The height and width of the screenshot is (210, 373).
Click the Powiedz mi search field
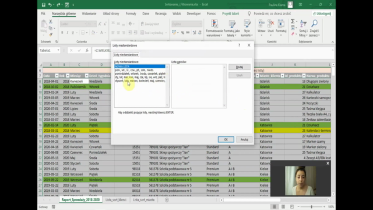272,13
